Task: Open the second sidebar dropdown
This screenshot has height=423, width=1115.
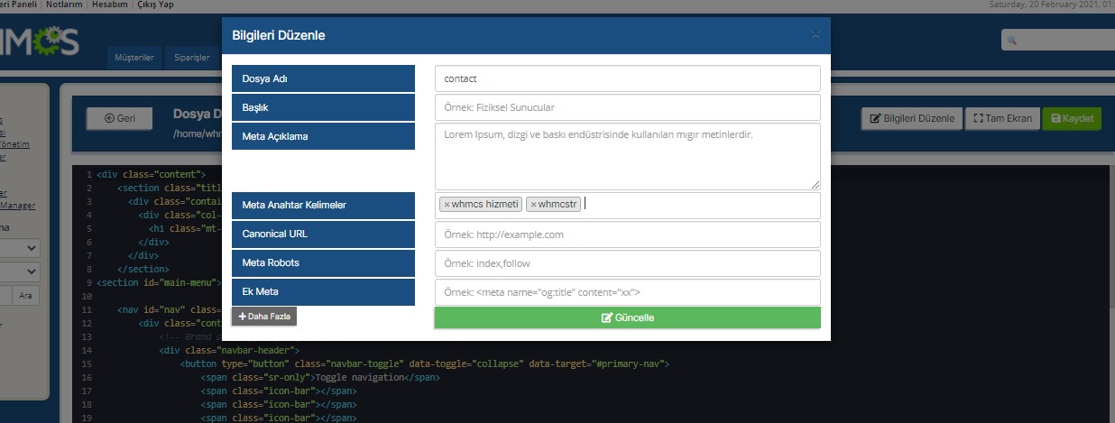Action: click(x=20, y=271)
